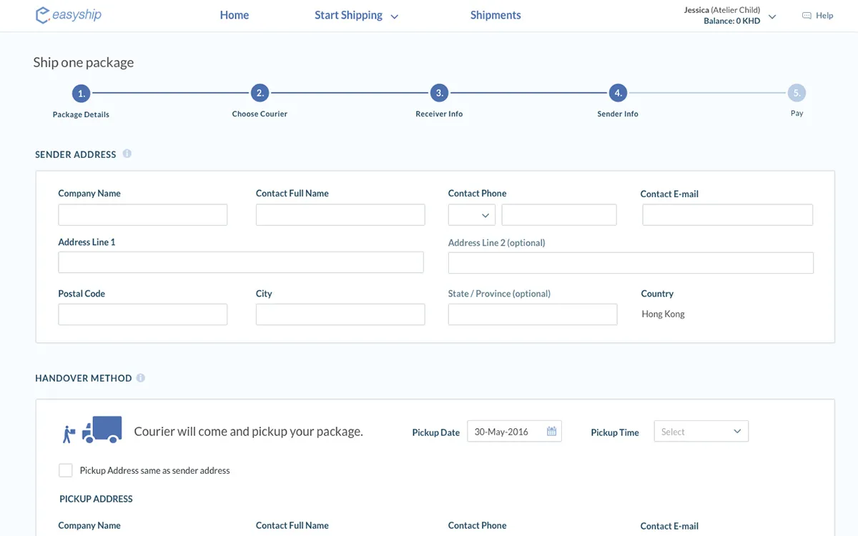Image resolution: width=858 pixels, height=536 pixels.
Task: Open the sender phone country code dropdown
Action: click(472, 215)
